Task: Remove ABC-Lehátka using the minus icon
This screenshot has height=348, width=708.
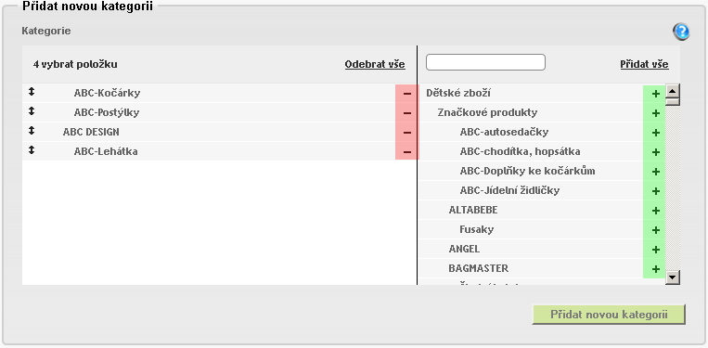Action: (x=406, y=151)
